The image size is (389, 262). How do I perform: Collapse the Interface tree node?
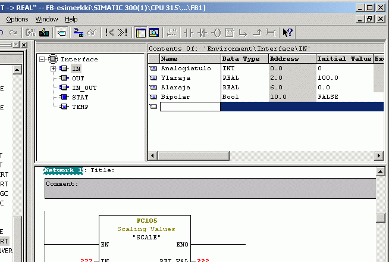(x=42, y=59)
